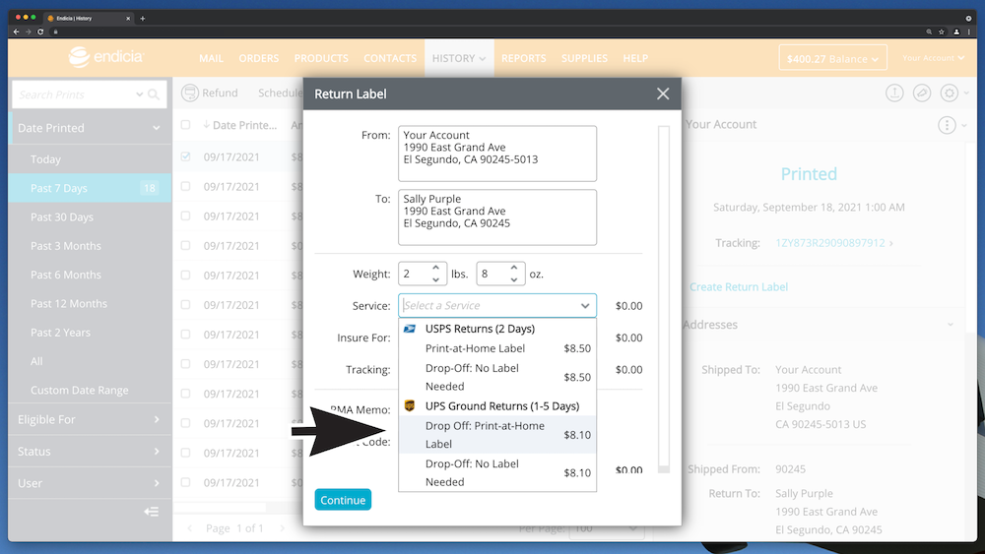
Task: Open the $400.27 Balance dropdown
Action: [831, 59]
